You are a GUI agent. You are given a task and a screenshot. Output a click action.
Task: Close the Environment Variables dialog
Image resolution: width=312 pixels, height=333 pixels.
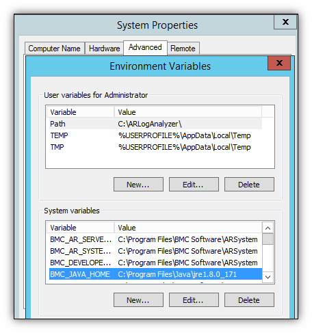[279, 63]
